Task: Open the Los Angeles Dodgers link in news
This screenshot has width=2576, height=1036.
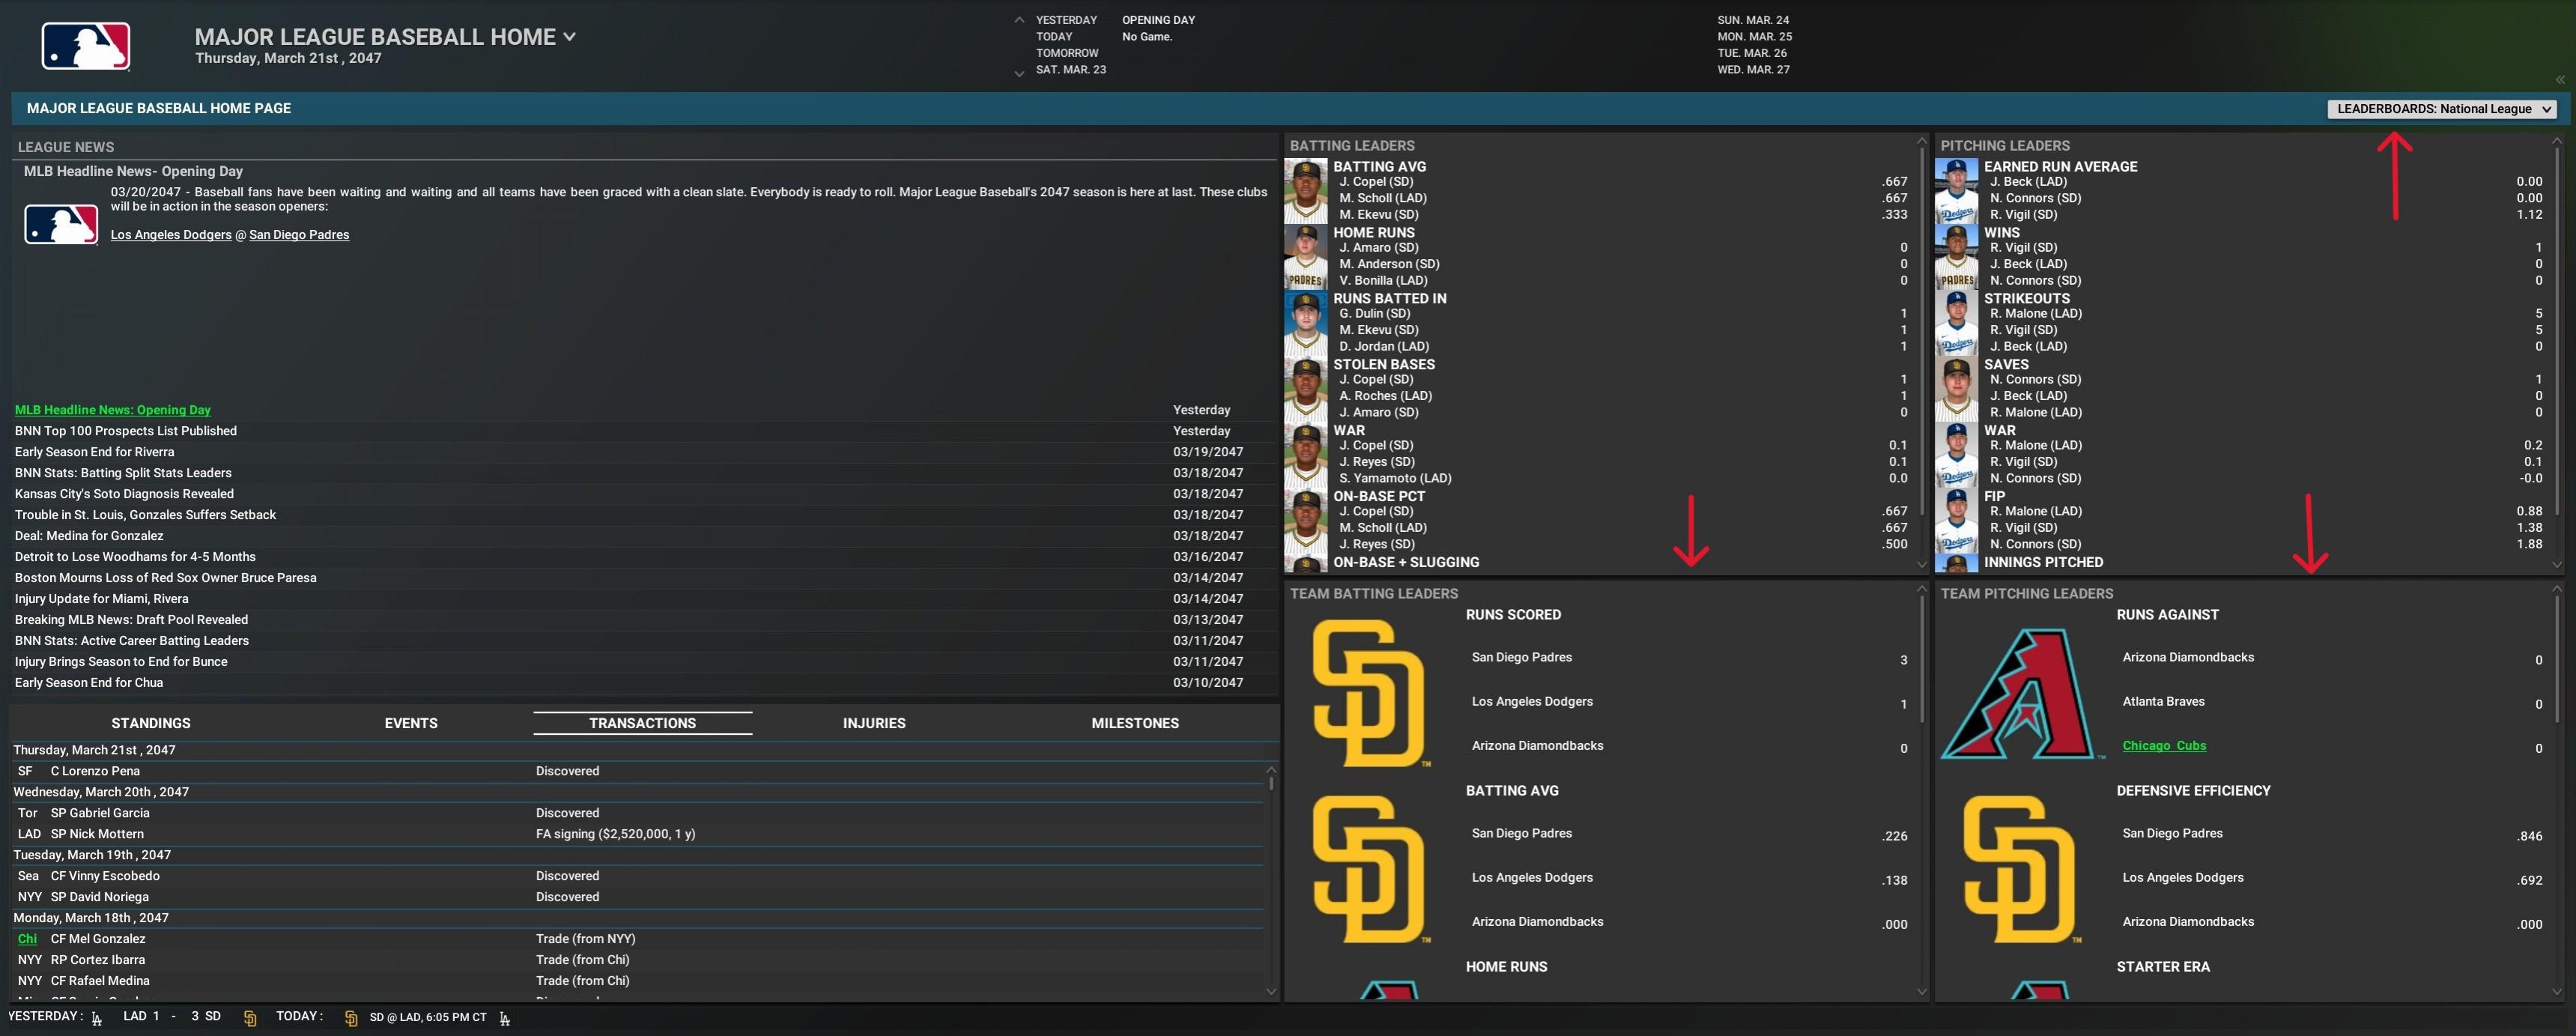Action: point(171,235)
